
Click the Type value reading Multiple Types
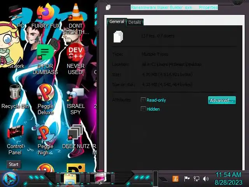click(x=155, y=54)
